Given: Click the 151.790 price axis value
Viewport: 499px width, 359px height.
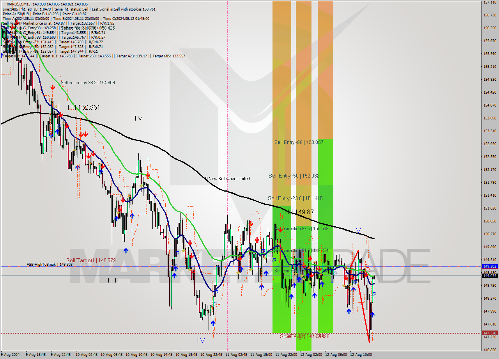Looking at the screenshot, I should (x=490, y=182).
